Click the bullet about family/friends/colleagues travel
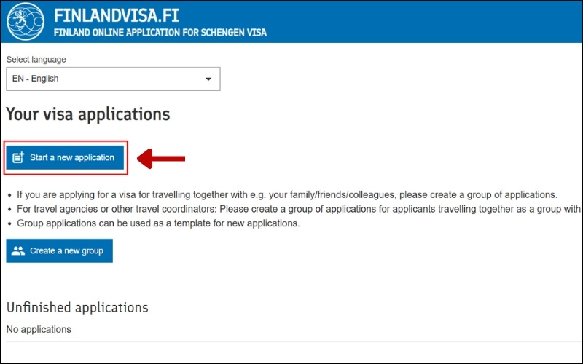583x364 pixels. click(x=284, y=195)
